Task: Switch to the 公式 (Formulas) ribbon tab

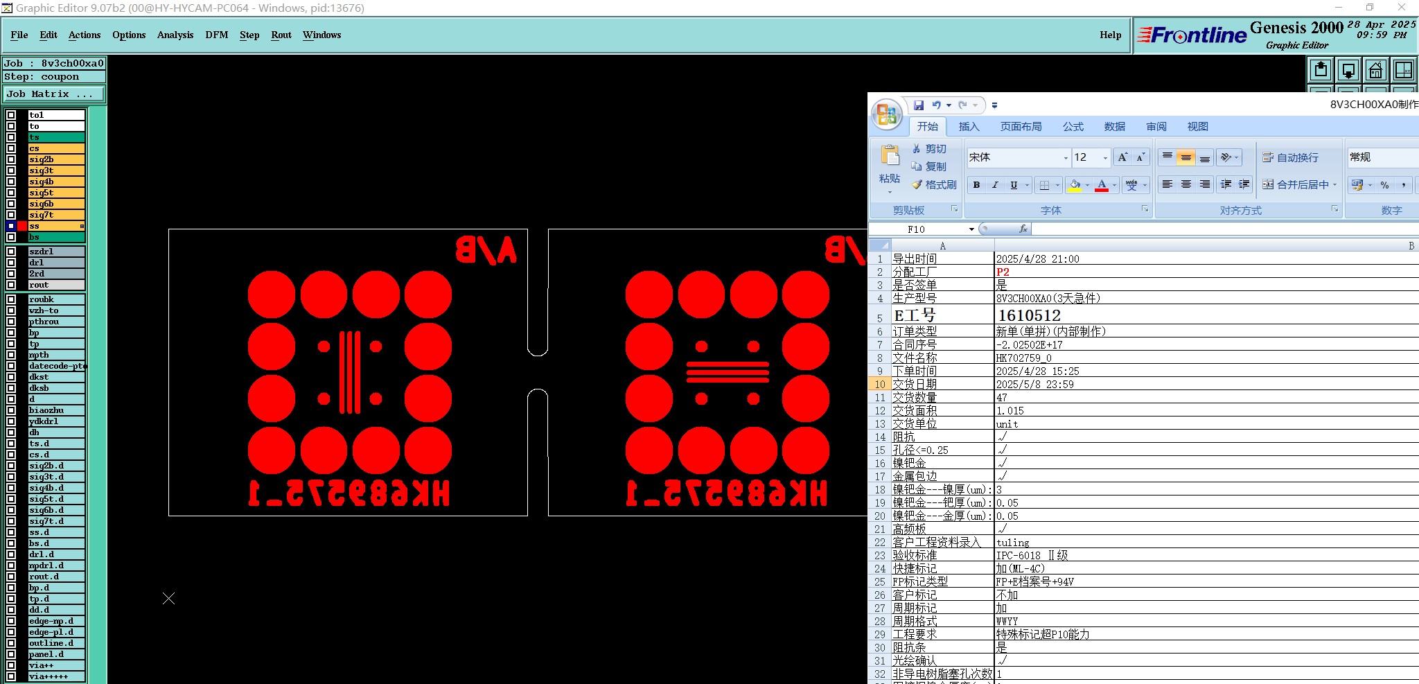Action: coord(1073,127)
